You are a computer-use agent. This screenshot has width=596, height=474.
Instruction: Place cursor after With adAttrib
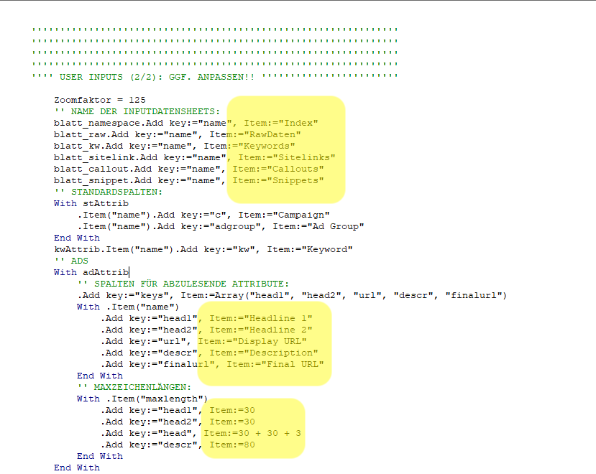tap(129, 272)
